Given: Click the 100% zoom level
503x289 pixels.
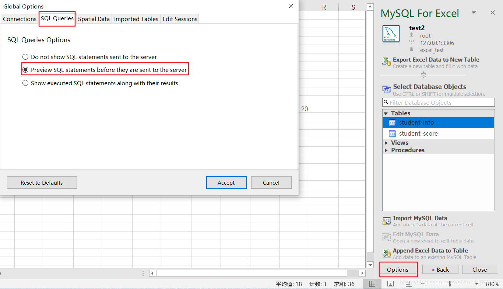Looking at the screenshot, I should click(492, 284).
